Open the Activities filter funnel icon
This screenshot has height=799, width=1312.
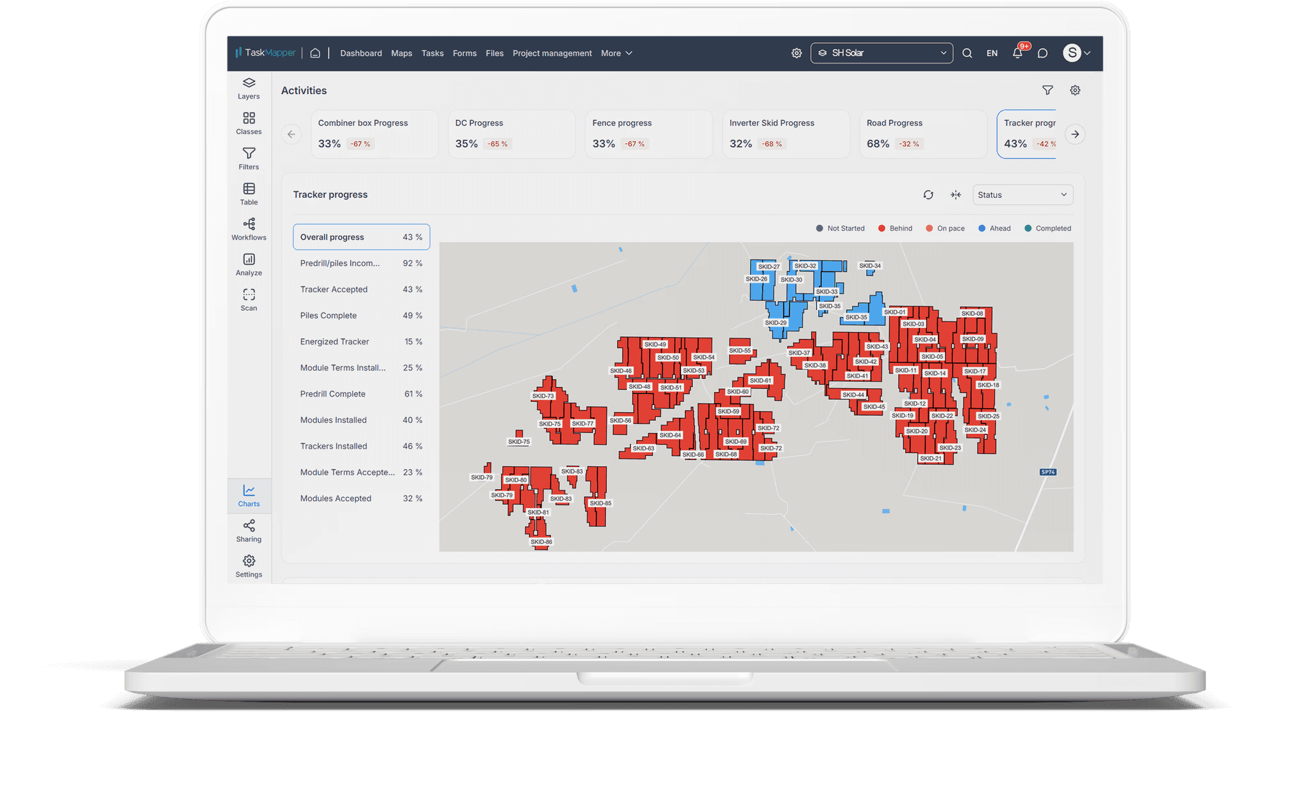tap(1047, 90)
